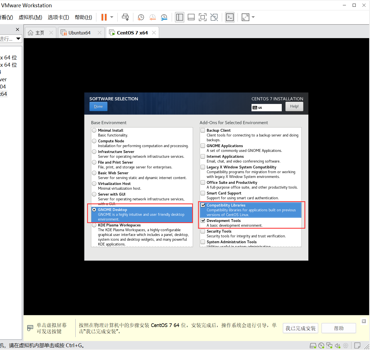Click the keyboard icon in the hint bar

coord(30,328)
